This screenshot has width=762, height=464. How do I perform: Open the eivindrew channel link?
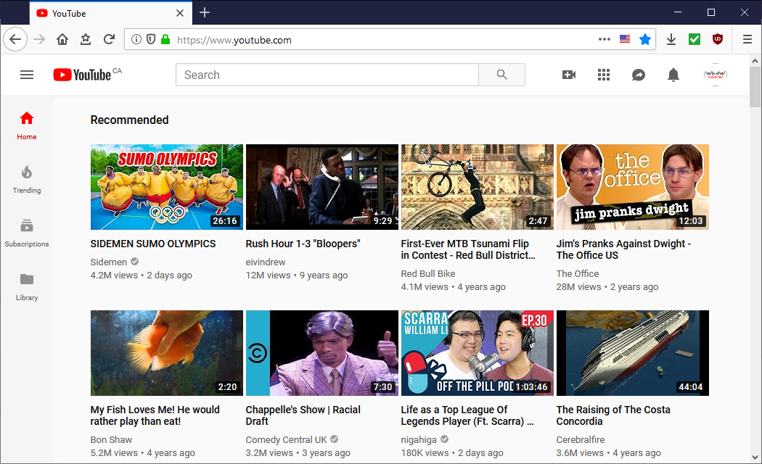[266, 262]
